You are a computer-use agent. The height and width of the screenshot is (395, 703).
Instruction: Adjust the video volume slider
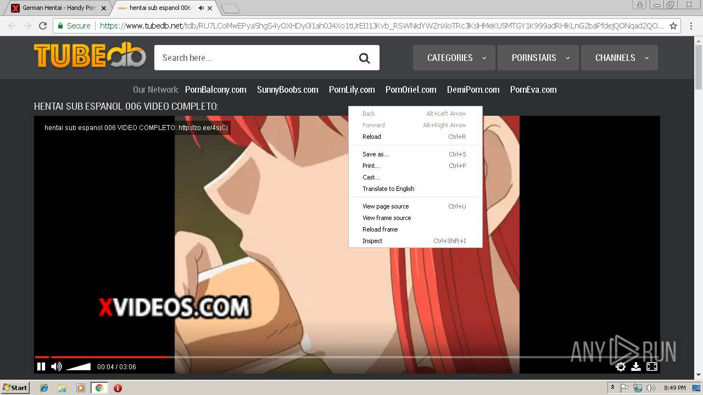[79, 366]
